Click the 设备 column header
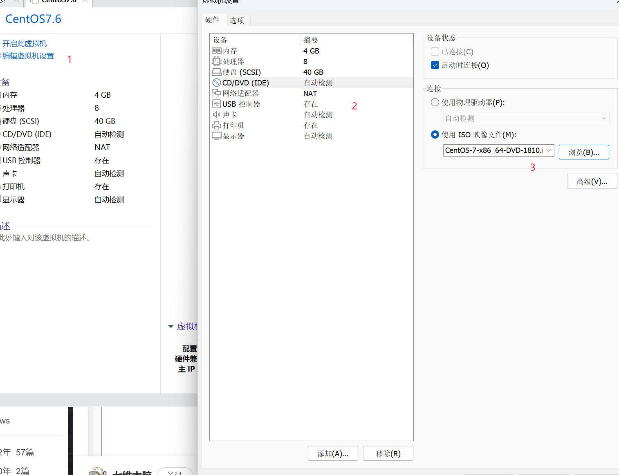 pyautogui.click(x=255, y=40)
